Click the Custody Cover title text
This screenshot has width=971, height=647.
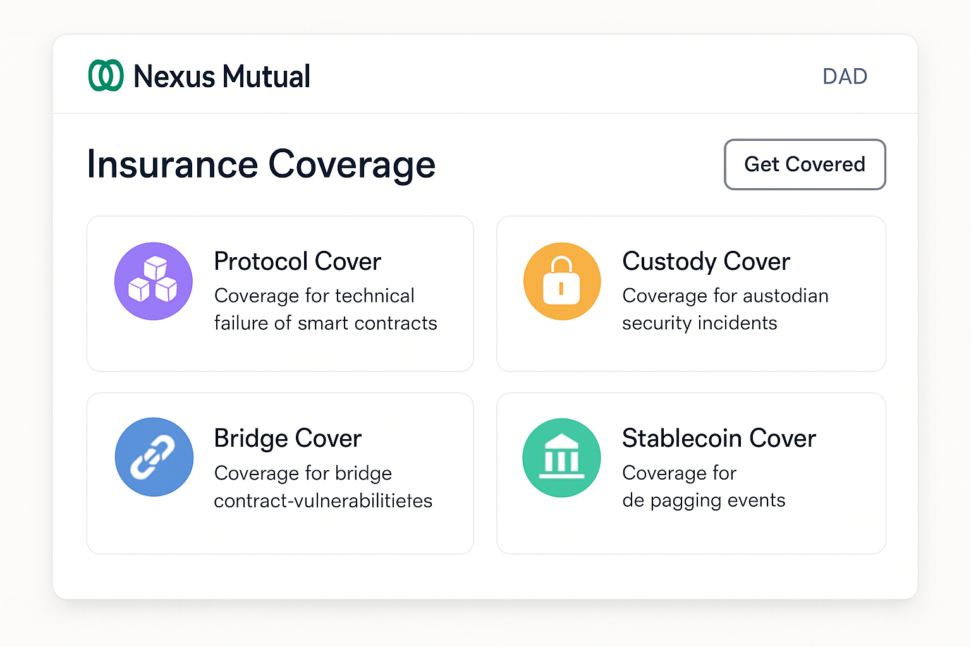click(x=706, y=261)
